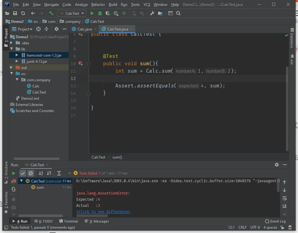Collapse the src folder in project tree
The image size is (298, 233).
click(x=12, y=74)
